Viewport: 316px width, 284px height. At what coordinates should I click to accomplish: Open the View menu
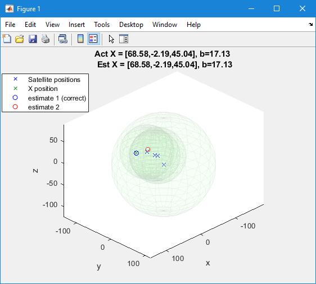pos(52,25)
